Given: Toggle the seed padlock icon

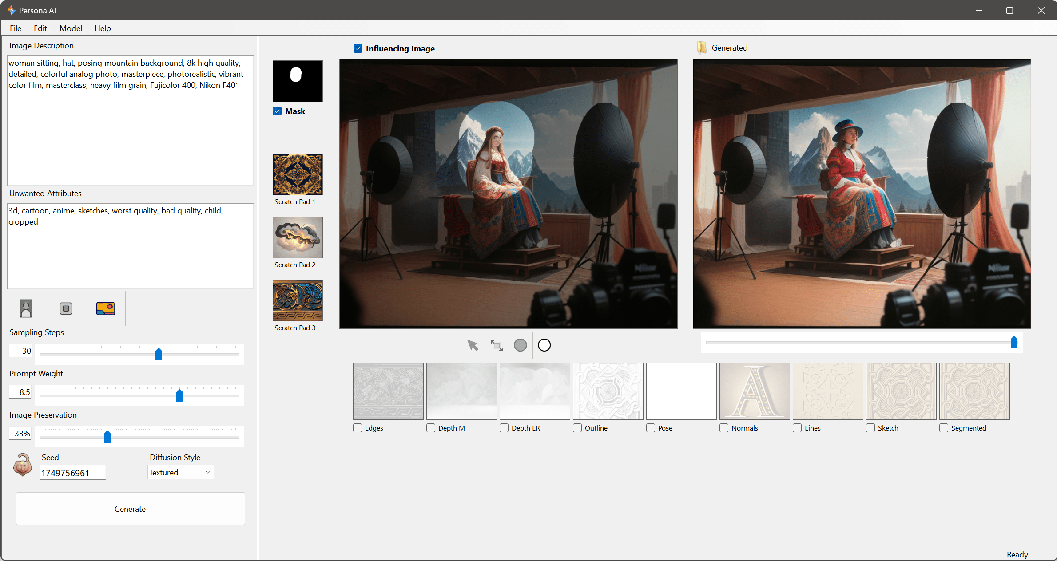Looking at the screenshot, I should 23,465.
